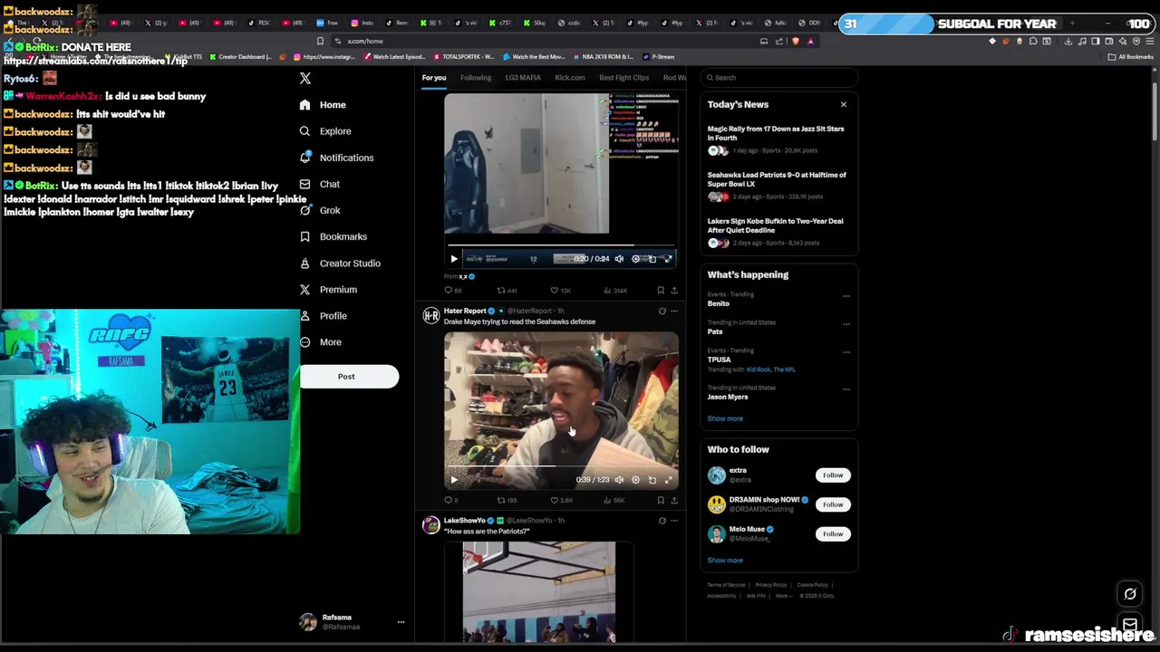Reply to the first post with 68 comments
This screenshot has width=1160, height=652.
[452, 291]
